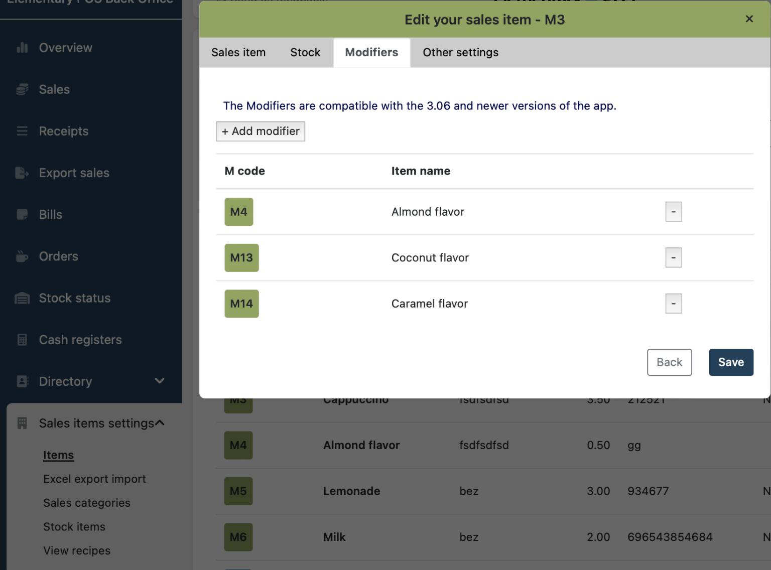Screen dimensions: 771x570
Task: Expand the Directory sidebar section
Action: [x=159, y=381]
